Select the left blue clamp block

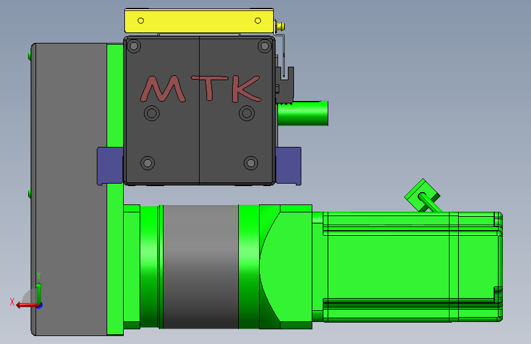point(110,166)
